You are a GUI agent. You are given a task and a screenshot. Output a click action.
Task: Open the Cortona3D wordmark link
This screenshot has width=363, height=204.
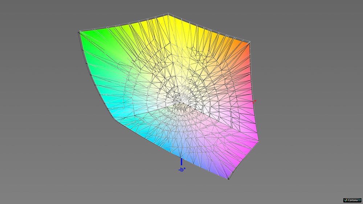(354, 200)
